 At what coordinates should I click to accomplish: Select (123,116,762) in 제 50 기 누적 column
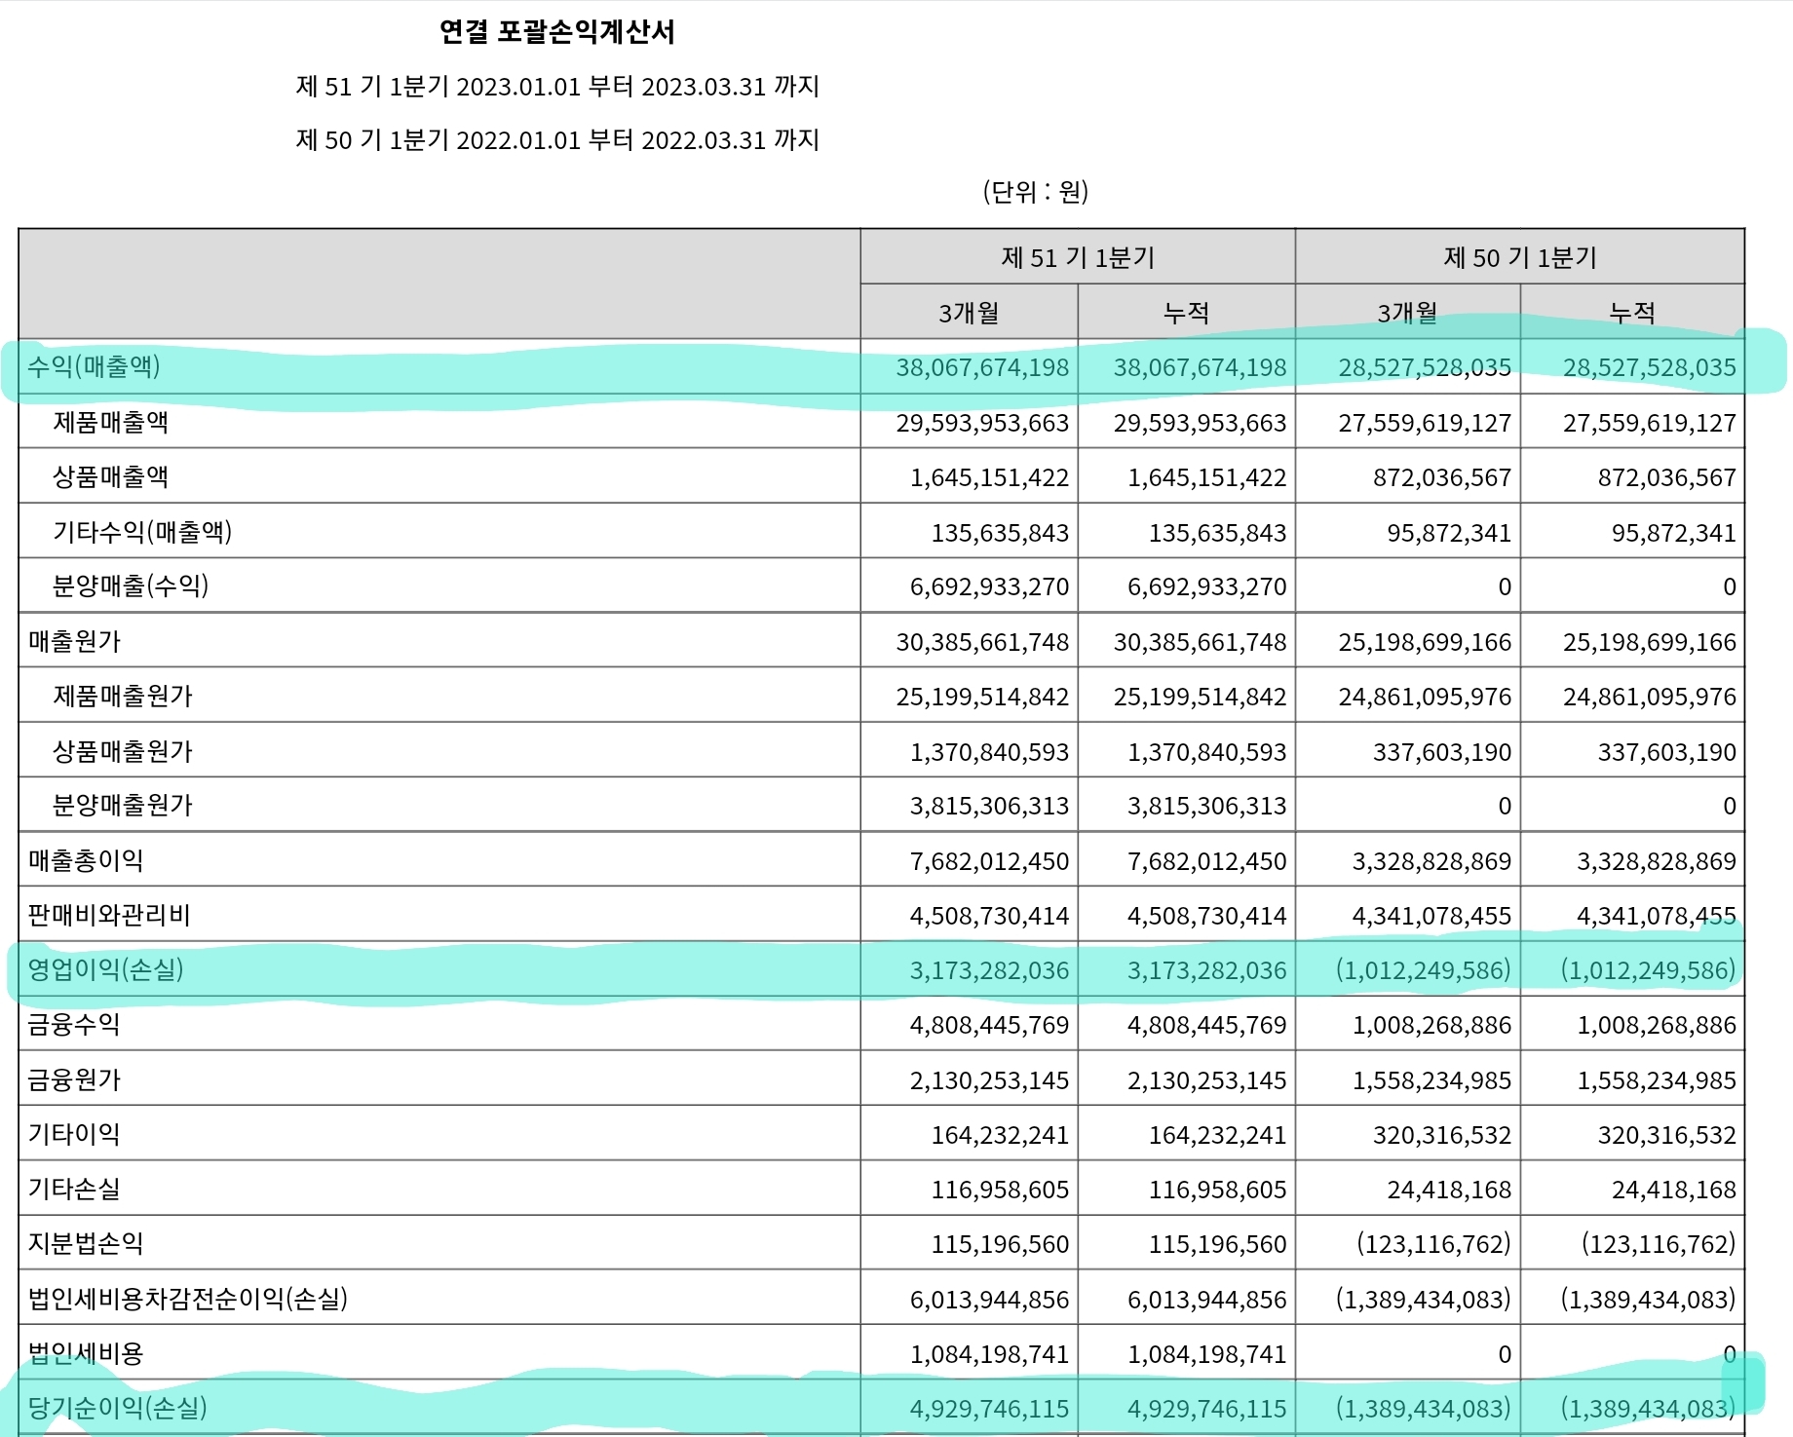(1659, 1244)
